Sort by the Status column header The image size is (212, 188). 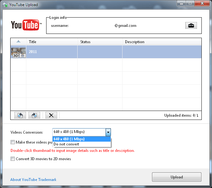click(x=100, y=42)
